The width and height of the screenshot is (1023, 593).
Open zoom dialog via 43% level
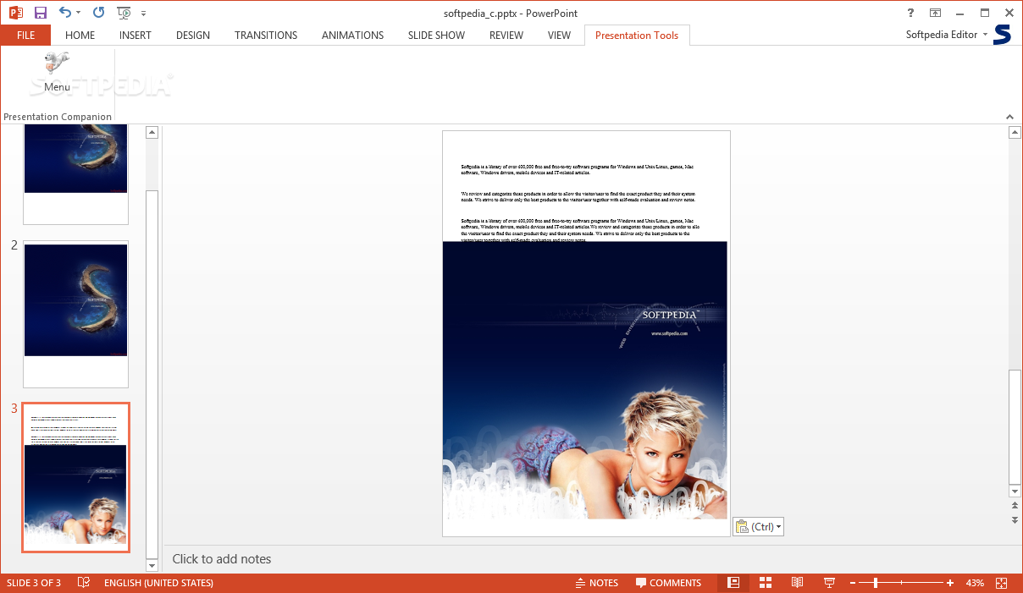pos(975,583)
